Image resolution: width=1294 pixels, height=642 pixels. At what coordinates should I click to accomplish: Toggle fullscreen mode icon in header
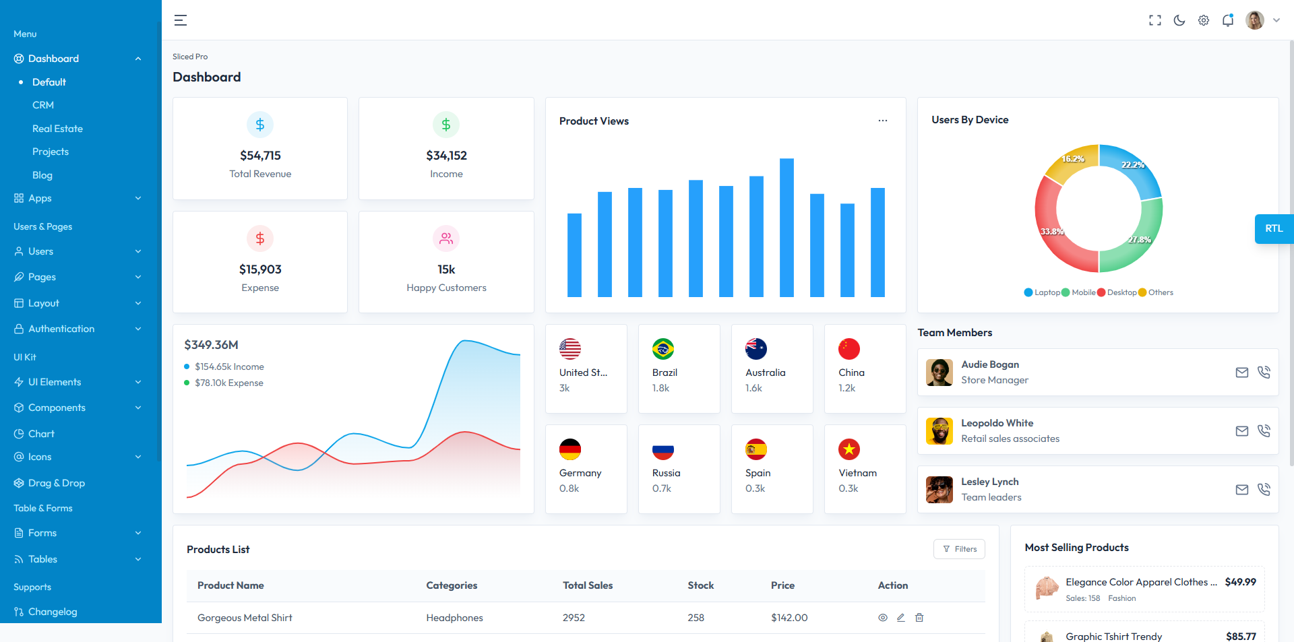click(x=1154, y=20)
